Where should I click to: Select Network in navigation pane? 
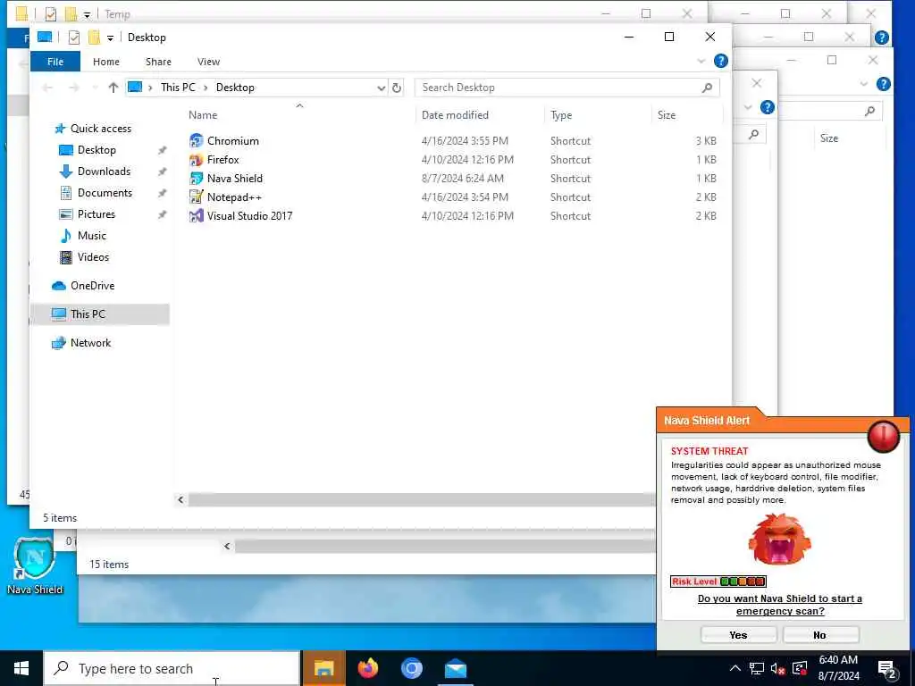[x=90, y=342]
